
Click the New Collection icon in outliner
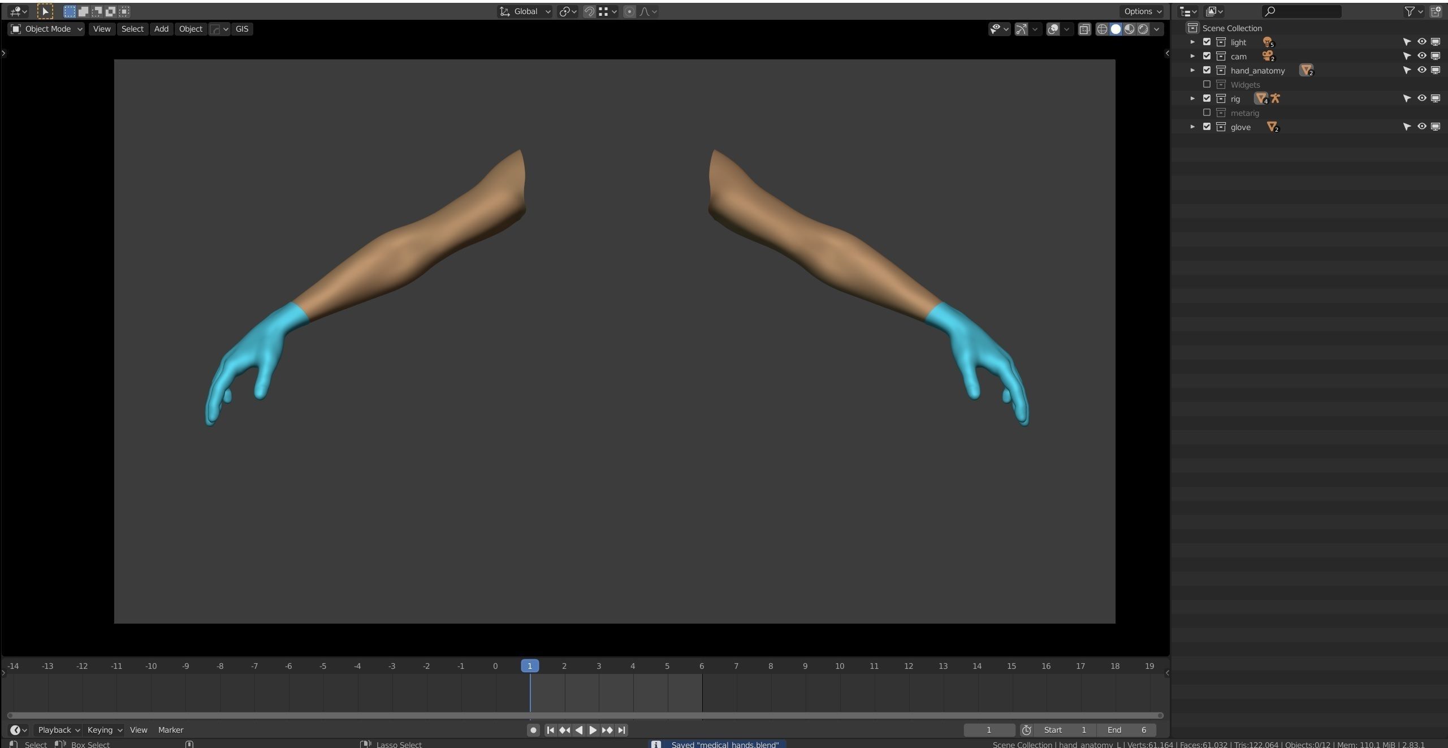pos(1436,11)
